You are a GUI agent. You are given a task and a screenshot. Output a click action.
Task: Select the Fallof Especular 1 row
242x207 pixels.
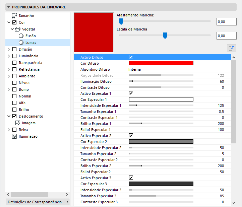tap(152, 130)
